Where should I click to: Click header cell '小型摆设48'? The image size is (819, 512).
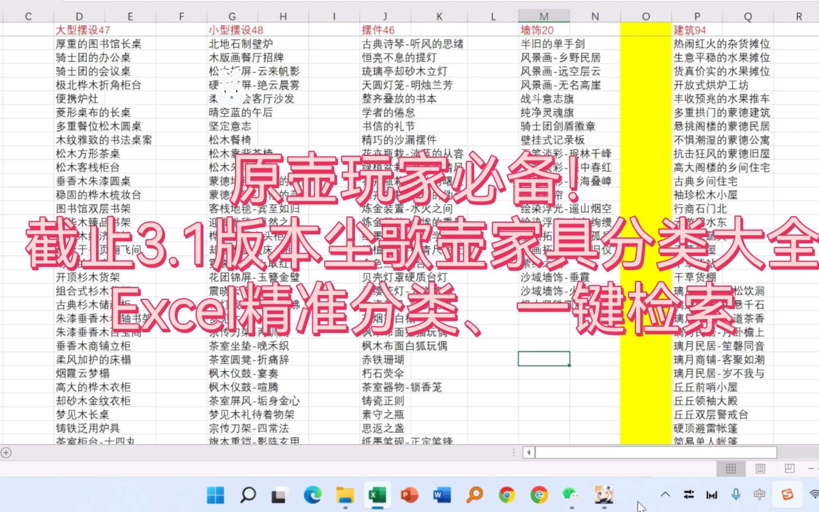(236, 30)
